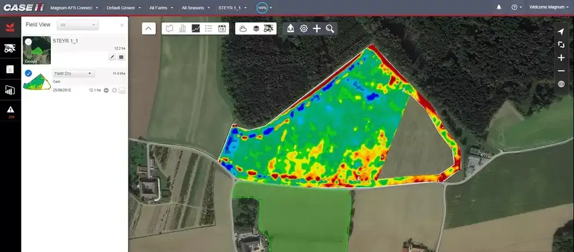This screenshot has width=574, height=252.
Task: Zoom out the map with minus button
Action: (561, 71)
